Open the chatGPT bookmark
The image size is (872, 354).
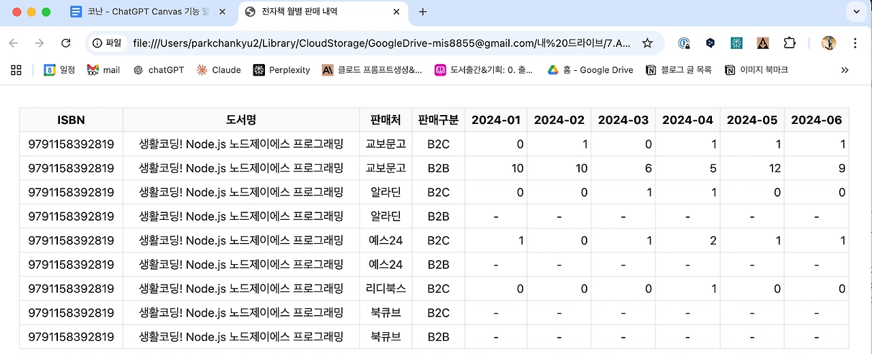coord(158,70)
